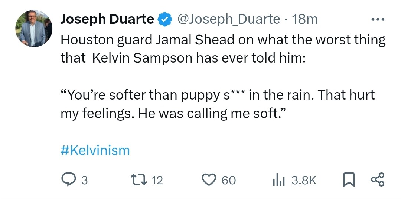
Task: Open the #Kelvinism hashtag
Action: pyautogui.click(x=95, y=151)
